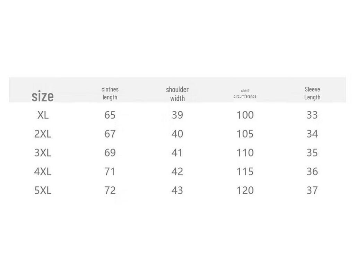Click the 3XL size row label
Viewport: 355px width, 266px height.
coord(43,153)
